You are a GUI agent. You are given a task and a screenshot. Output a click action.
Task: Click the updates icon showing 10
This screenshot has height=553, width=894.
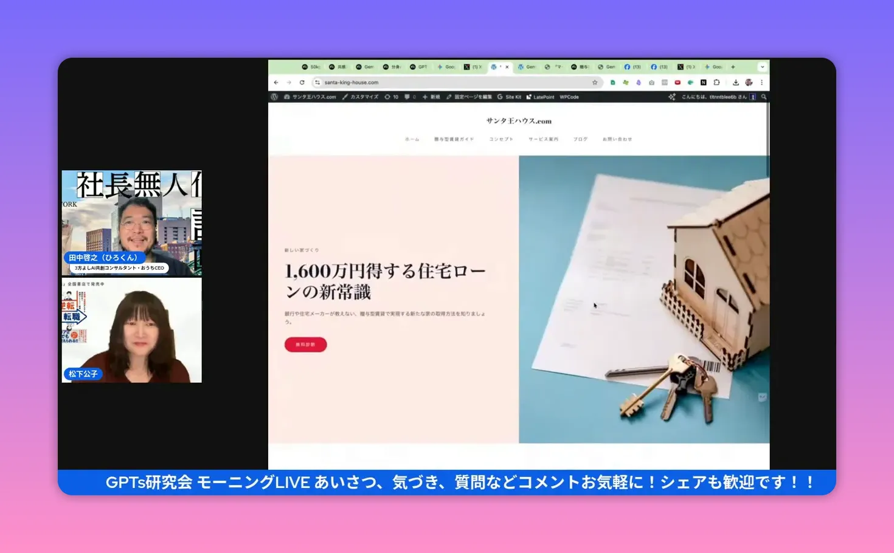[x=390, y=97]
